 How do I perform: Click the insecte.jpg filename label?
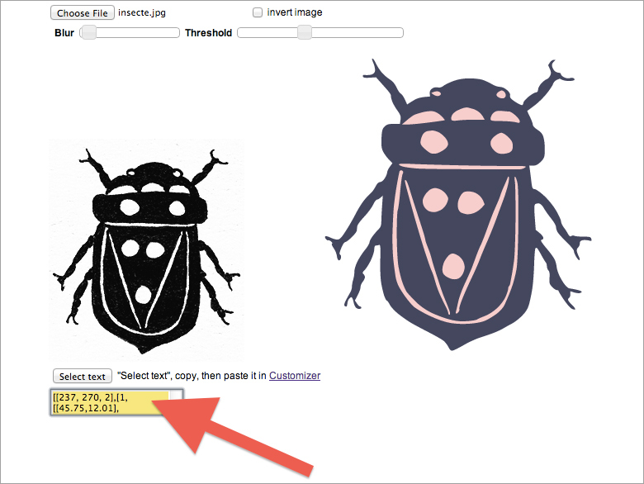pos(142,13)
